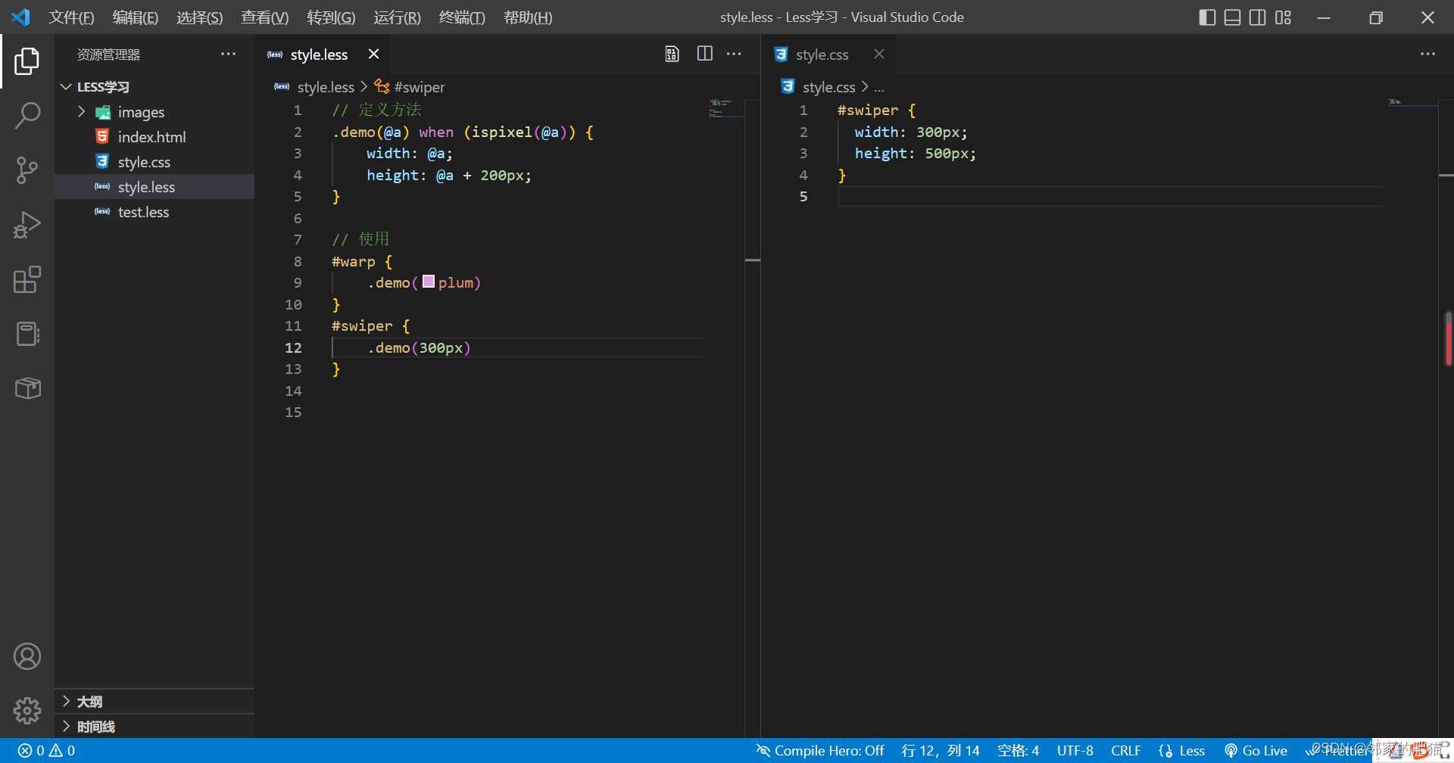Screen dimensions: 1454x763
Task: Close the style.css tab
Action: (878, 54)
